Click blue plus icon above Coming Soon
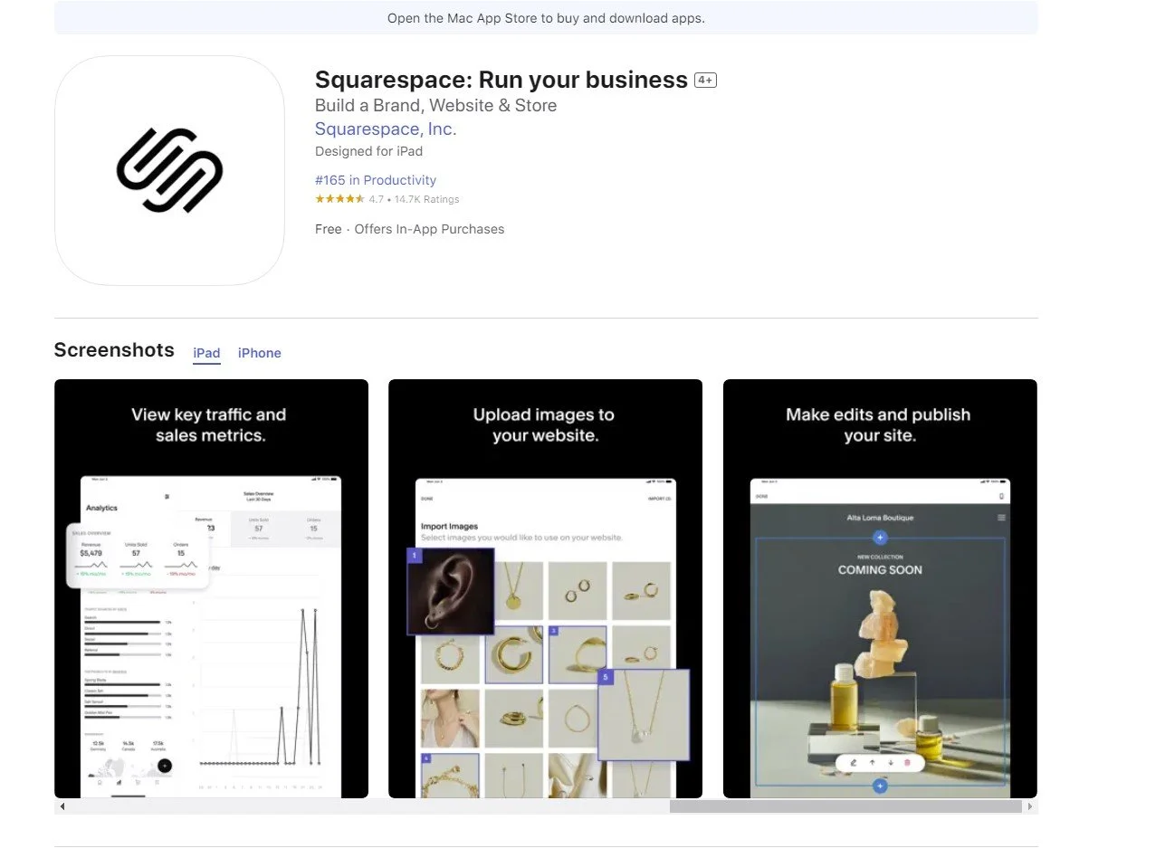This screenshot has height=858, width=1165. (880, 539)
